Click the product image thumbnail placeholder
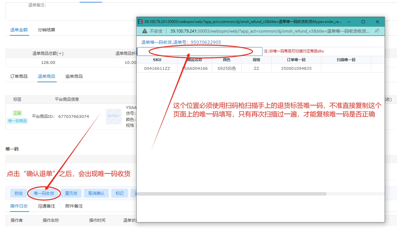 [113, 116]
